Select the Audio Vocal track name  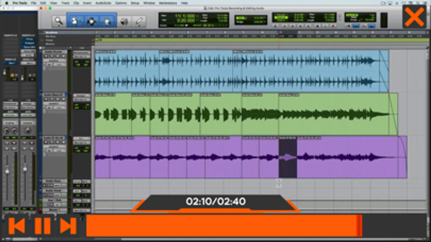(x=53, y=190)
